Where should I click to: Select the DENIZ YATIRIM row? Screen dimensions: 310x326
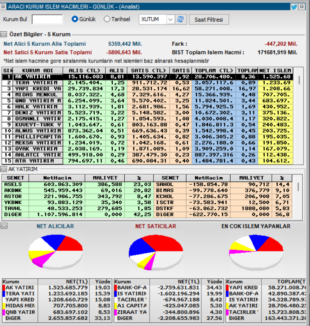(x=148, y=113)
